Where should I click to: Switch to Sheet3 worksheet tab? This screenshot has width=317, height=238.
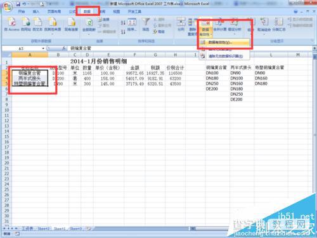pos(76,228)
